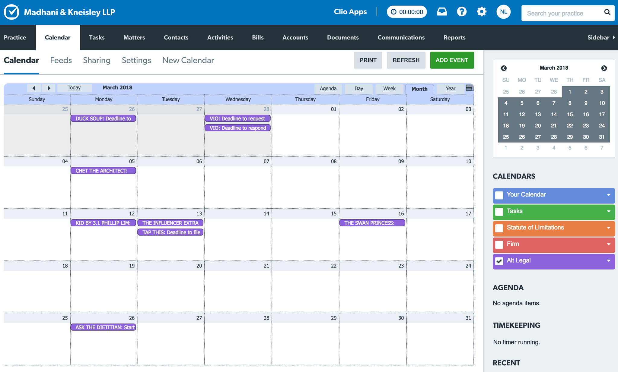Click mini calendar next month arrow
Image resolution: width=618 pixels, height=372 pixels.
coord(604,68)
